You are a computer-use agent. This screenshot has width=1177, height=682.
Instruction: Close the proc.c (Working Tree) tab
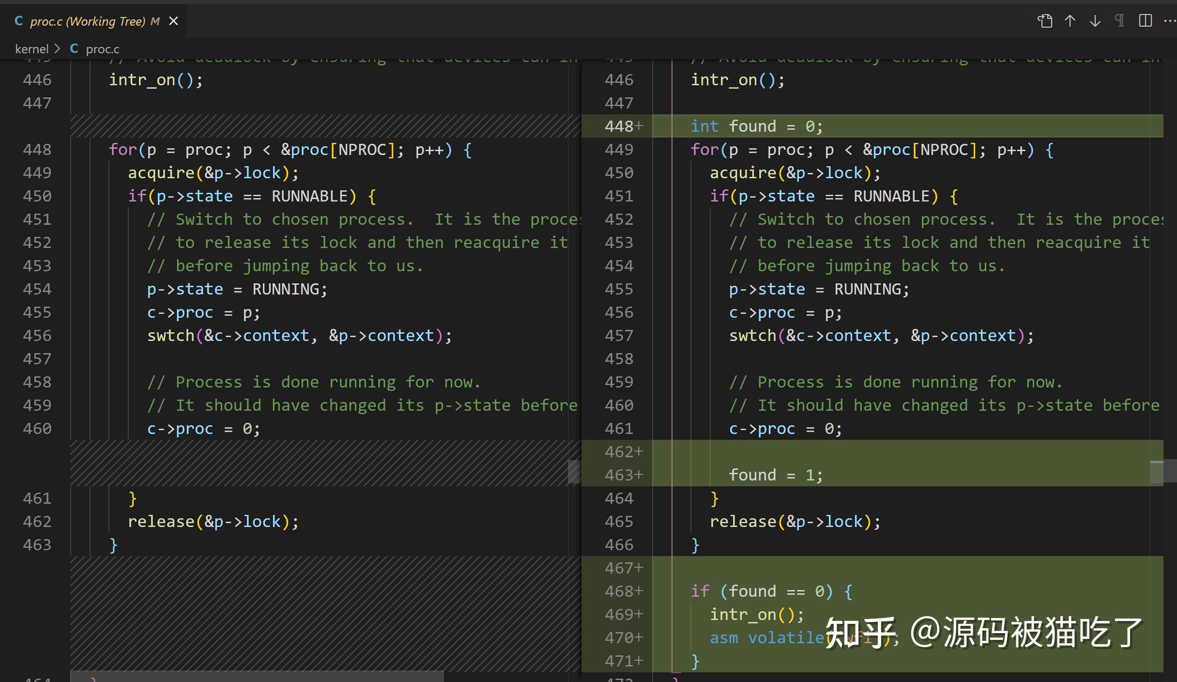(x=173, y=20)
